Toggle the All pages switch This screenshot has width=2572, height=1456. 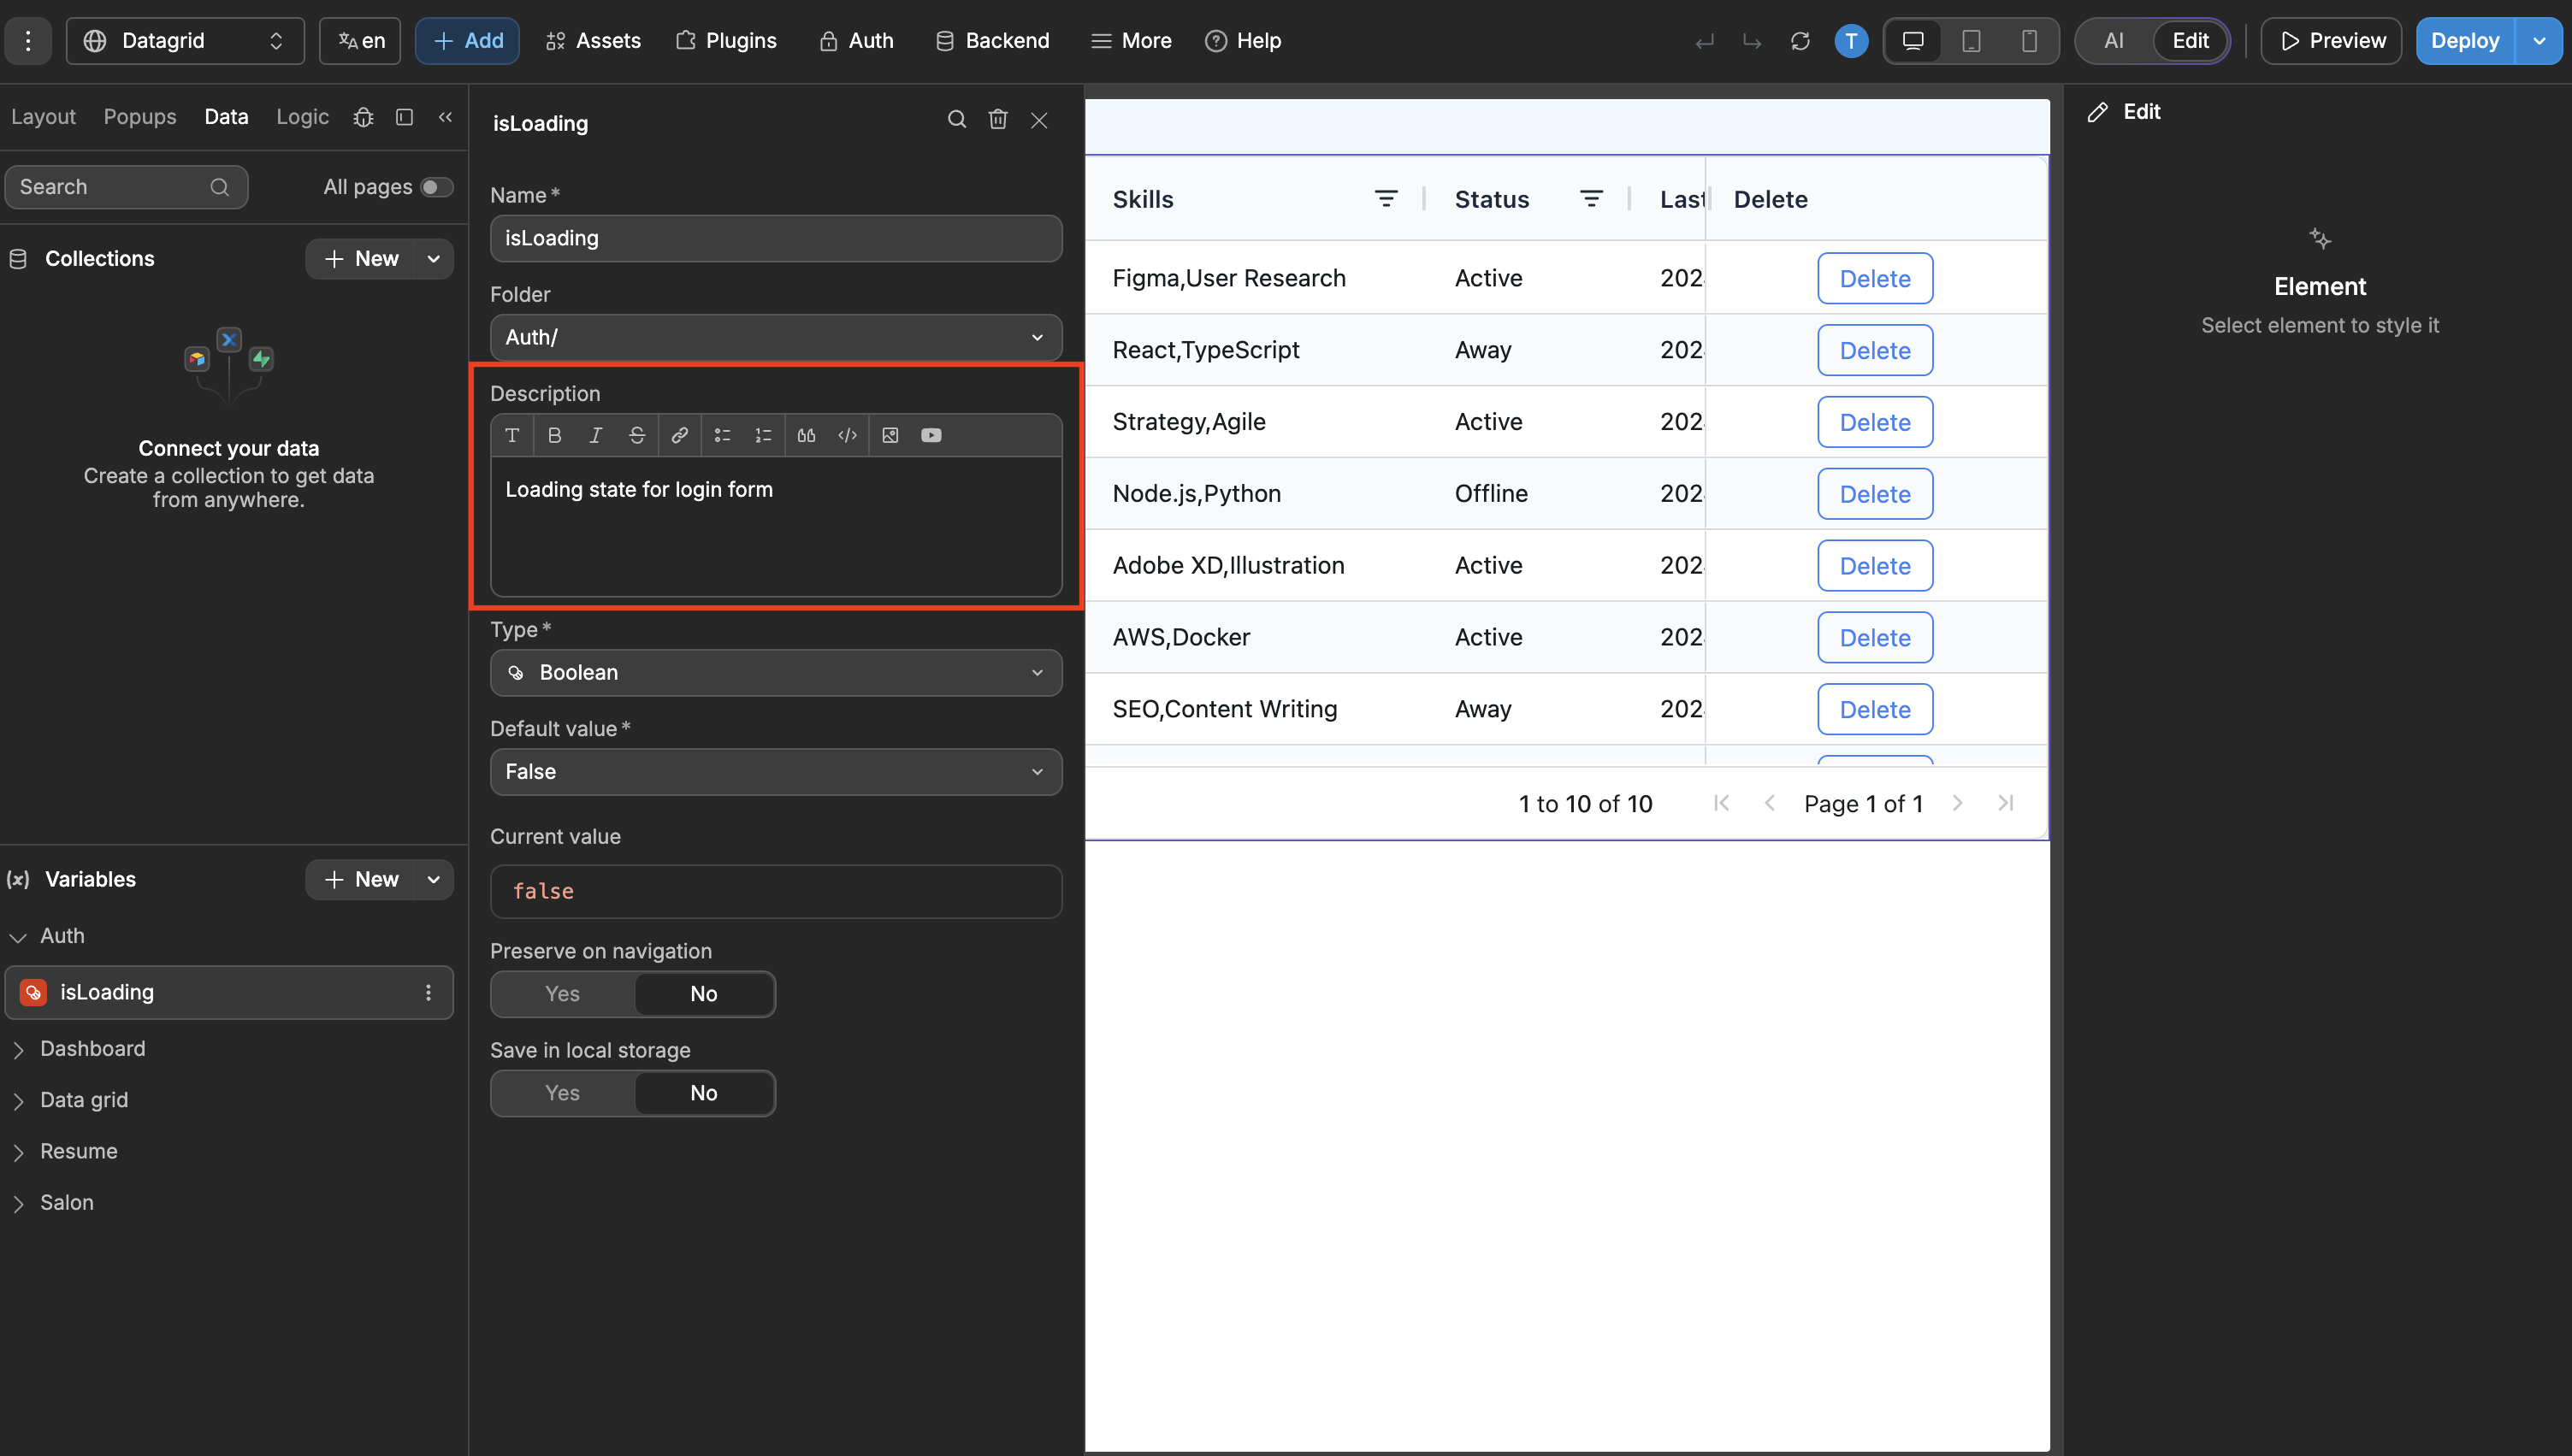(x=436, y=187)
